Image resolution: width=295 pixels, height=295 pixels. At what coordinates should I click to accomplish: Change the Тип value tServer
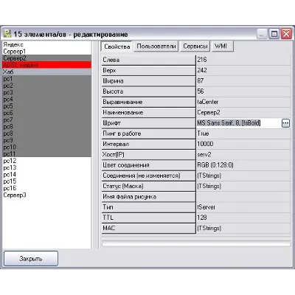coord(243,207)
